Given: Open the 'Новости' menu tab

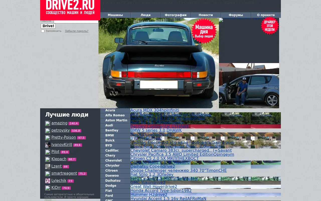Looking at the screenshot, I should tap(206, 15).
